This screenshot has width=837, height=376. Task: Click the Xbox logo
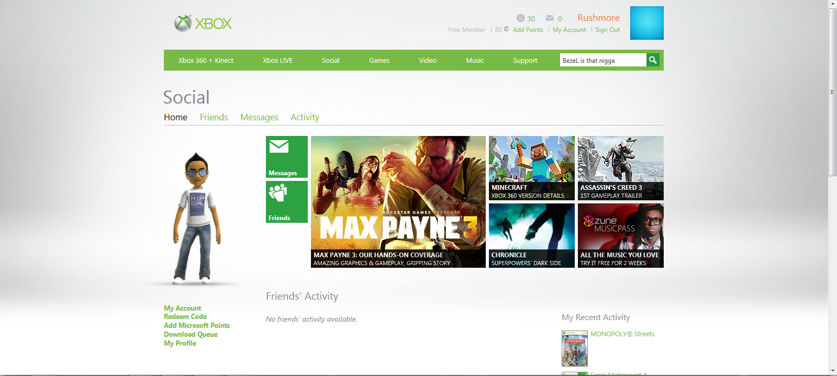(203, 24)
